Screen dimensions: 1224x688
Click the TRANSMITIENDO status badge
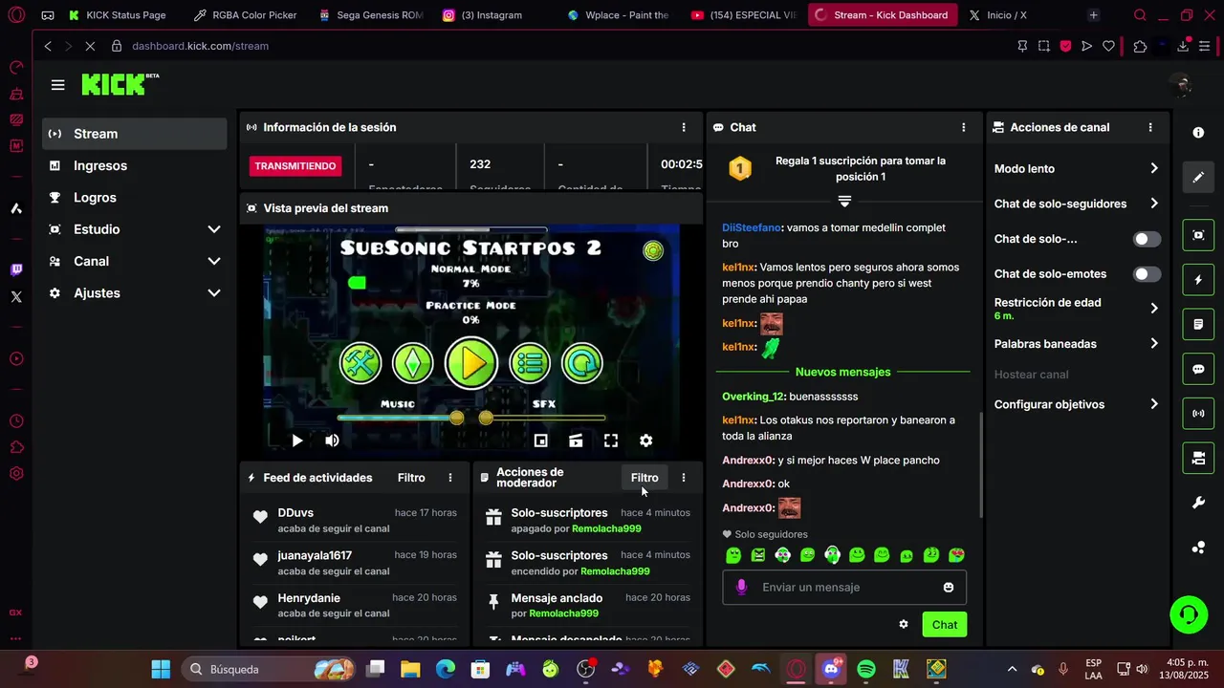(x=294, y=166)
